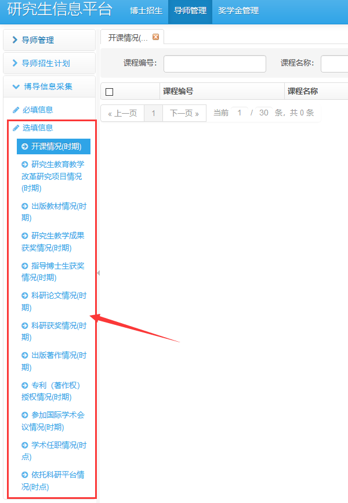Screen dimensions: 348x503
Task: Click the pencil icon beside 必填信息
Action: pos(16,110)
